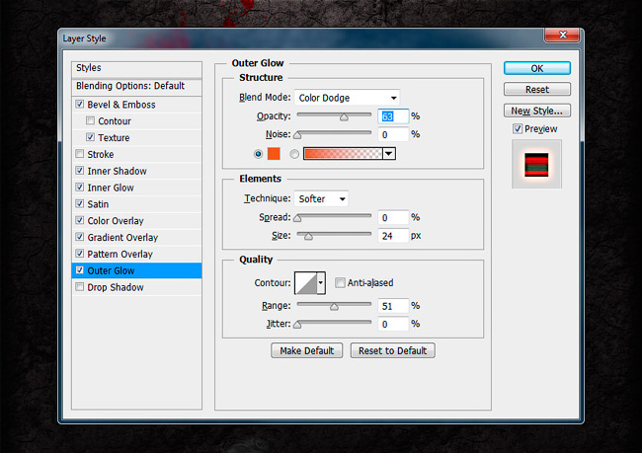Enable the Contour checkbox under Bevel
642x453 pixels.
91,120
